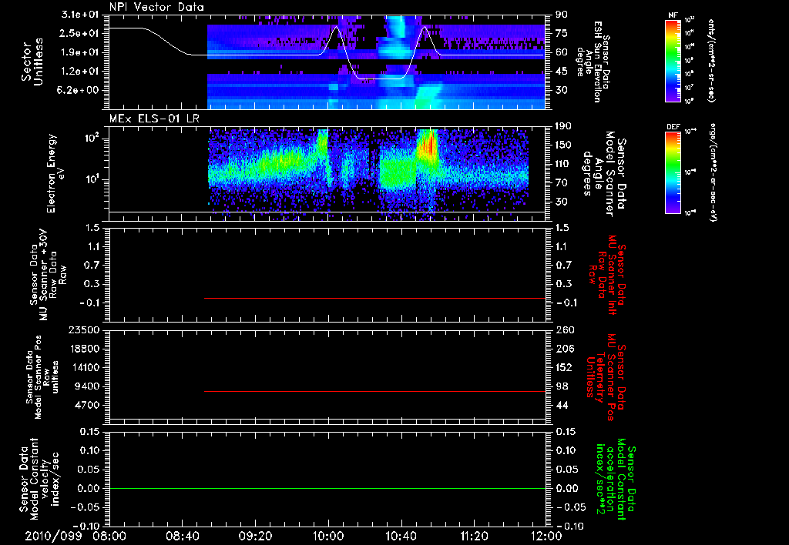Click the Model Scanner Angle degrees axis label
Screen dimensions: 789x545
click(x=604, y=174)
